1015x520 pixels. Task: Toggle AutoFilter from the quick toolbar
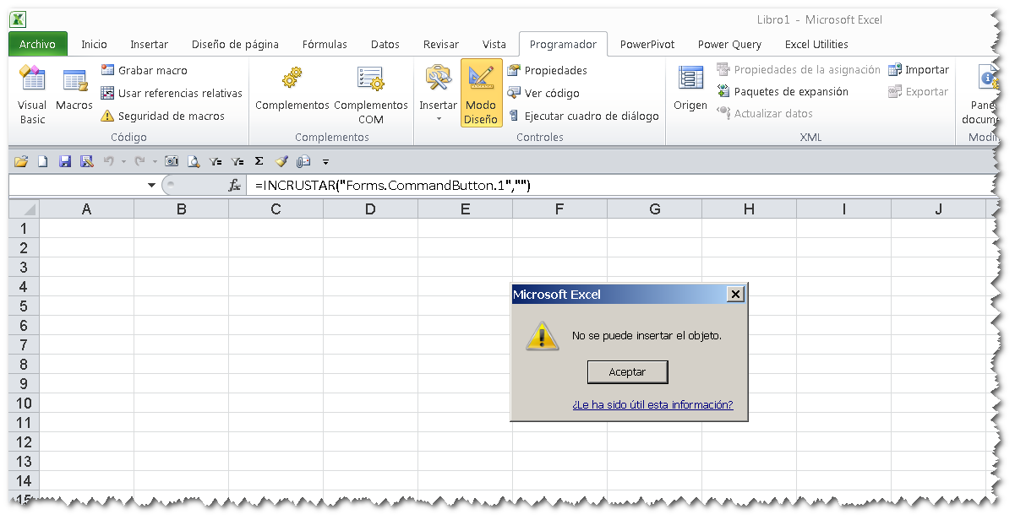tap(216, 160)
